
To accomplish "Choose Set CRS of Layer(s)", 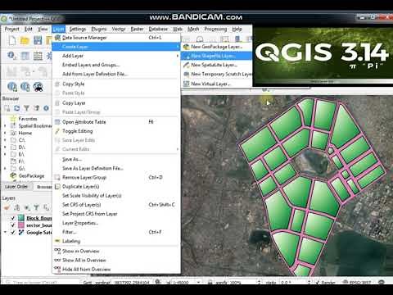I will point(116,205).
